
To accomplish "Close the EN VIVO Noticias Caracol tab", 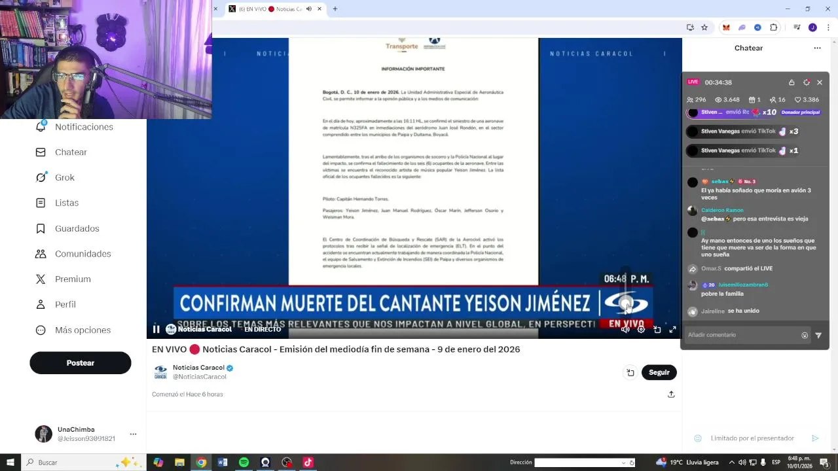I will 319,9.
